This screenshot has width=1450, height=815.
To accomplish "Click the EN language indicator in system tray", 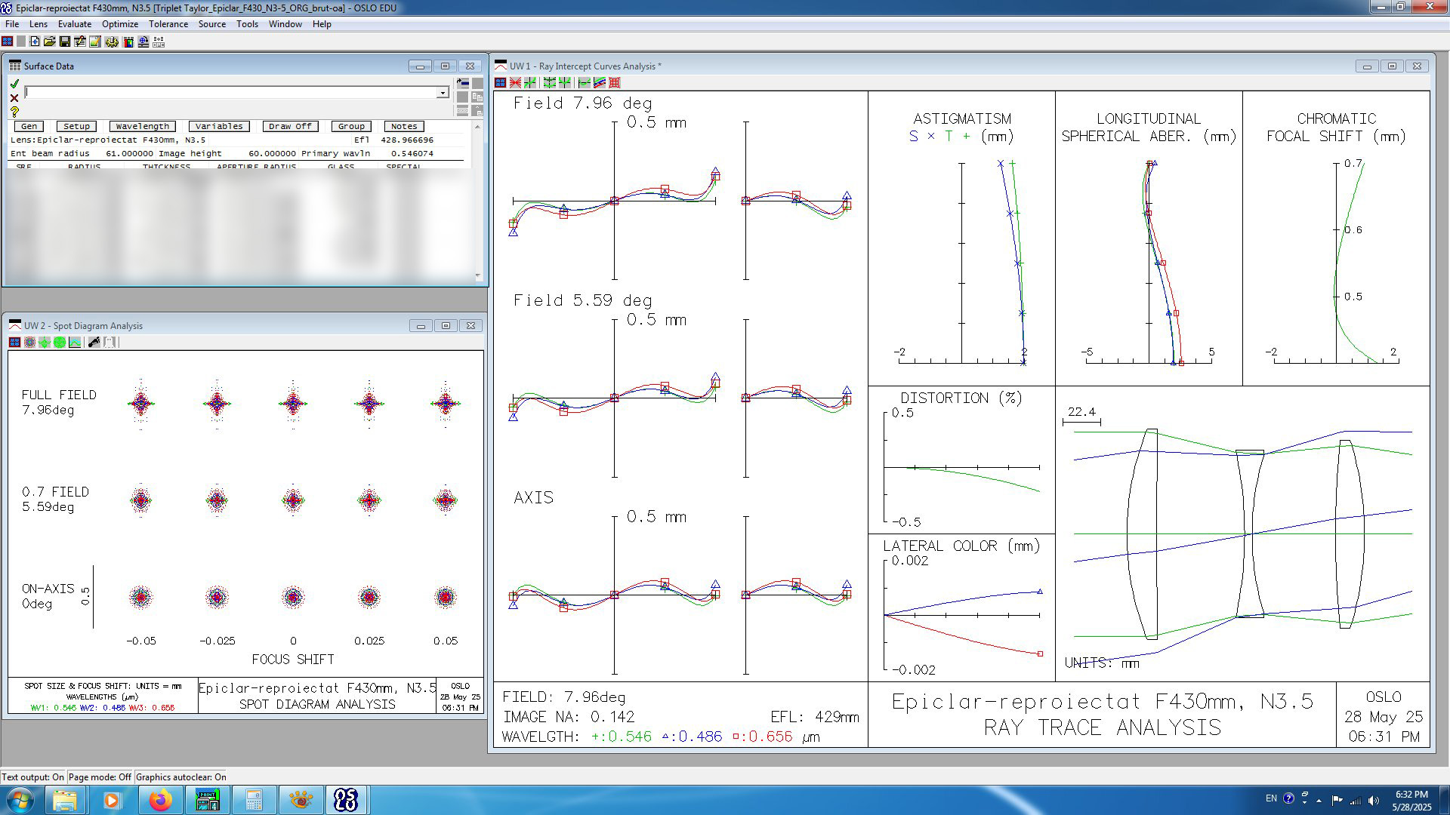I will click(1271, 798).
